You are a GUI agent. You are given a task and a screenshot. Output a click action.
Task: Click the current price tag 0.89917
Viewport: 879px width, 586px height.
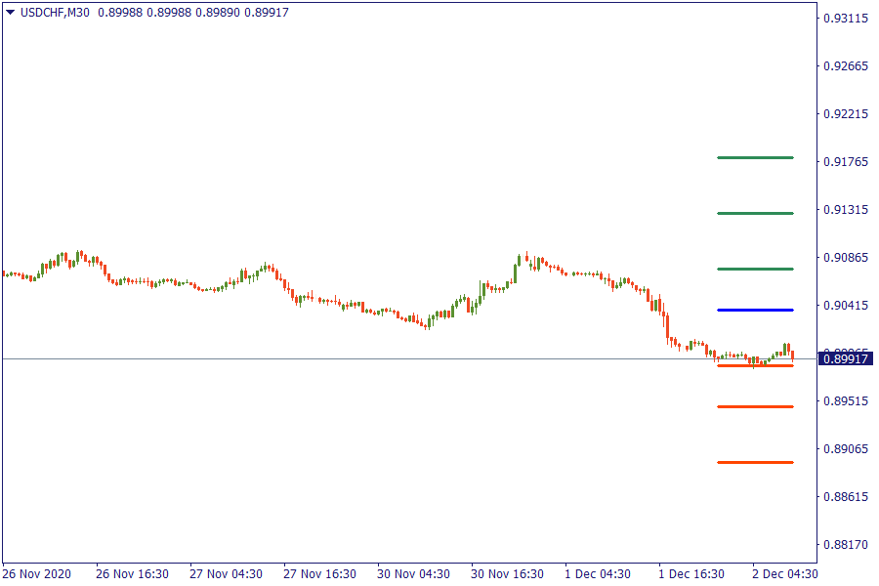[x=846, y=359]
